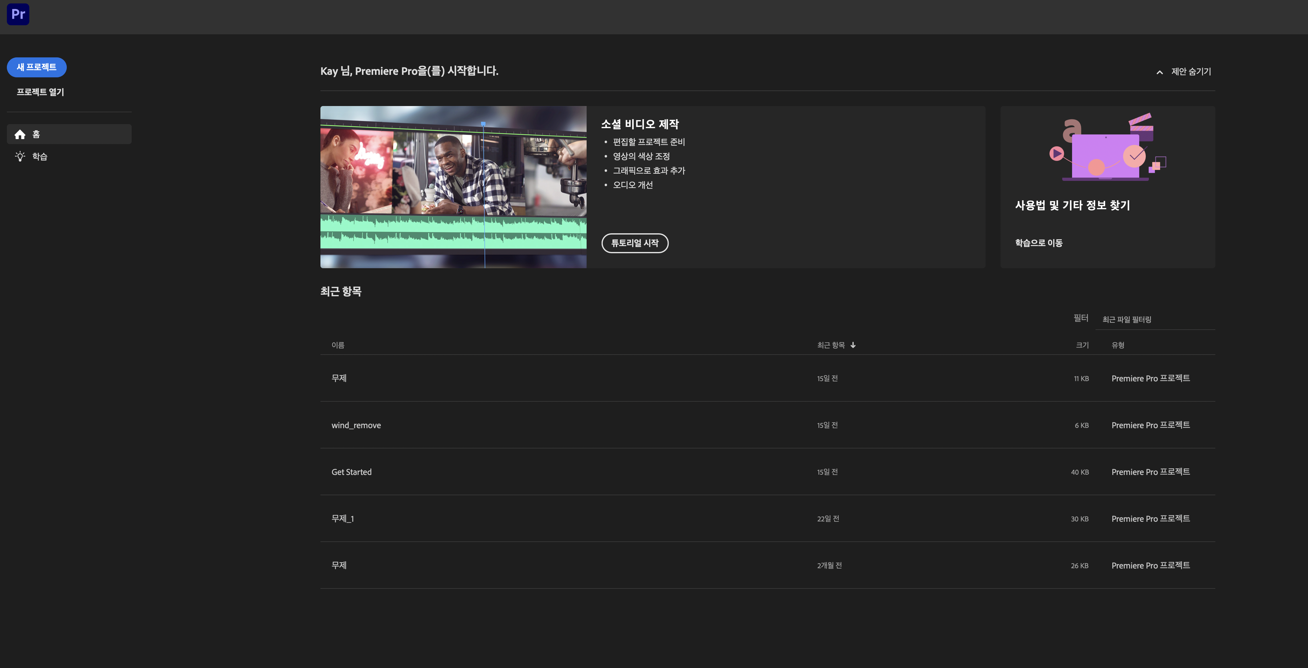
Task: Click the chevron icon next to 제안 숨기기
Action: coord(1159,72)
